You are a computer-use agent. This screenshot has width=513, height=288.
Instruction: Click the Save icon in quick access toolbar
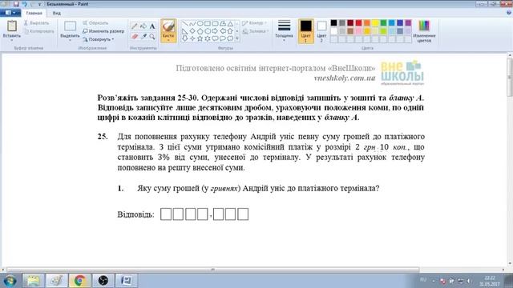[16, 4]
